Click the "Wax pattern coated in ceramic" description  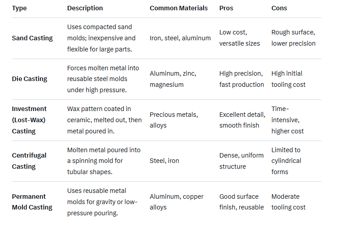tap(103, 120)
